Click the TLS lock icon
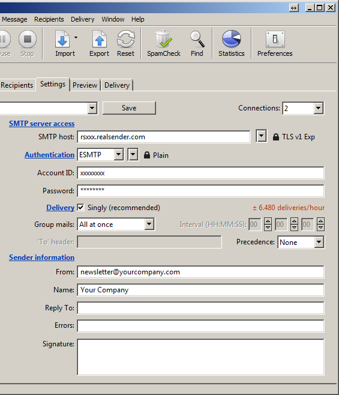 (x=276, y=137)
